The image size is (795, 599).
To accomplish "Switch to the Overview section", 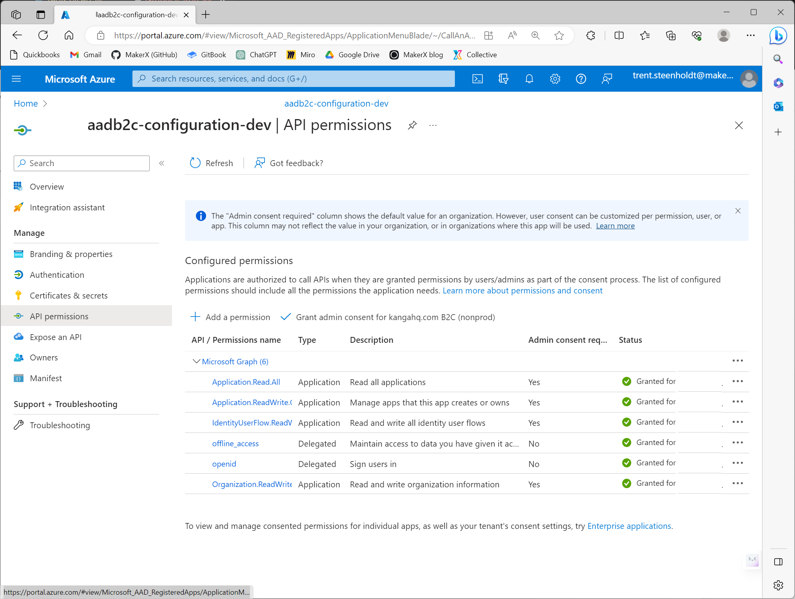I will pos(47,186).
